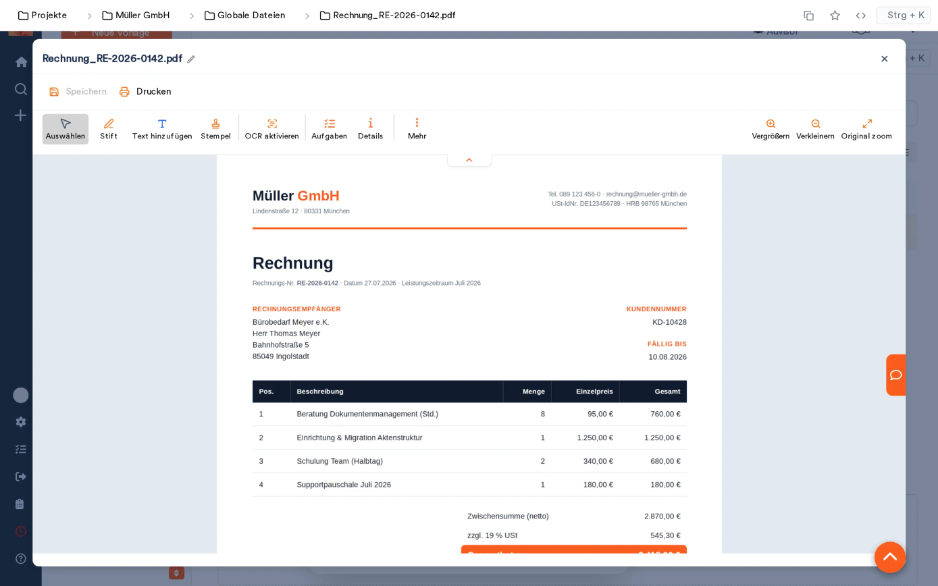Open search from the left sidebar magnifier
Viewport: 938px width, 586px height.
tap(21, 89)
